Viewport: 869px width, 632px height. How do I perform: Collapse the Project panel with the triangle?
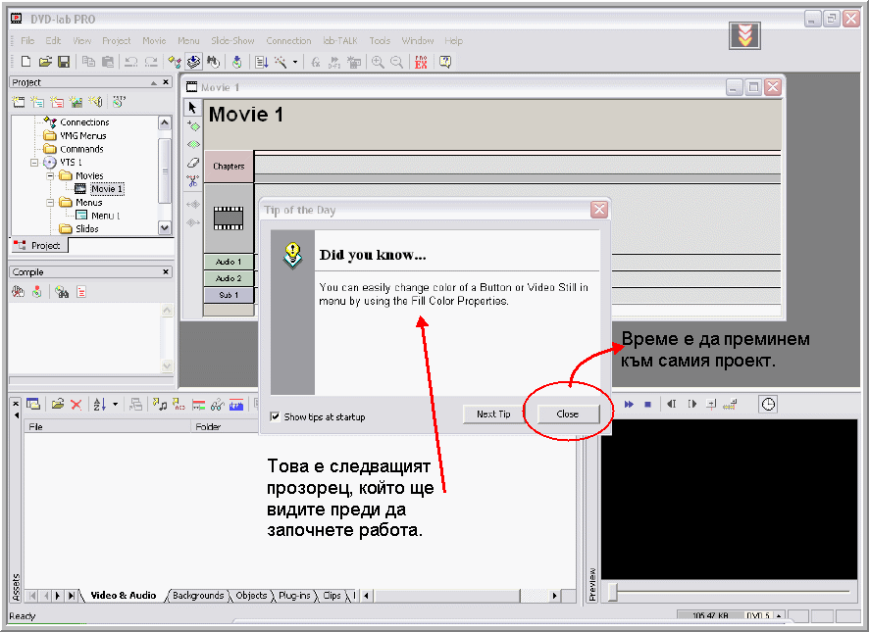(x=154, y=82)
